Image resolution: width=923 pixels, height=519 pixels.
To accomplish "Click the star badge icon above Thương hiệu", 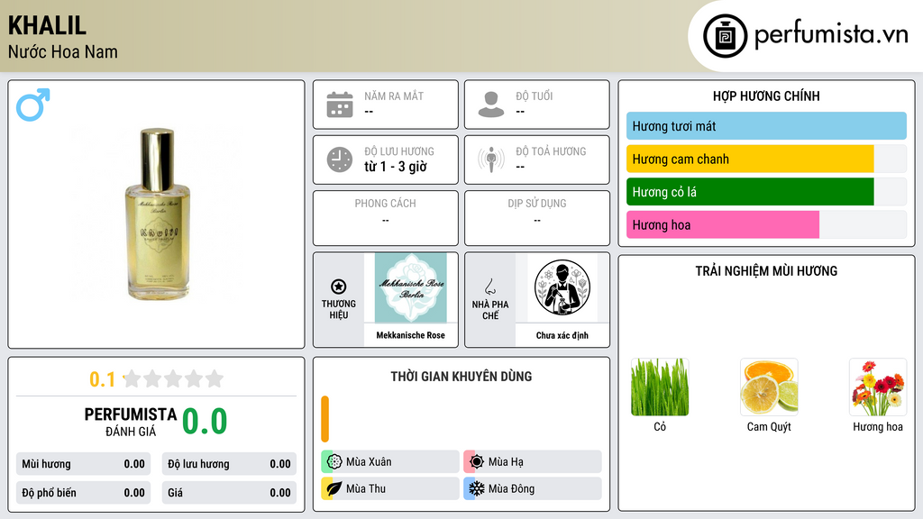I will 339,287.
